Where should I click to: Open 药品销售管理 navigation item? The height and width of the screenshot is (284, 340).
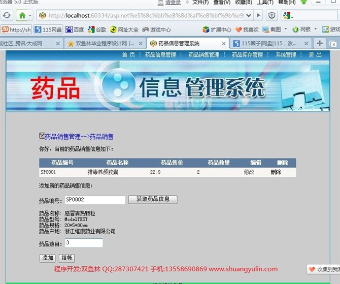204,54
